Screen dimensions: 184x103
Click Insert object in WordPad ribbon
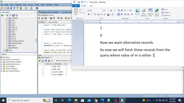tap(157, 12)
